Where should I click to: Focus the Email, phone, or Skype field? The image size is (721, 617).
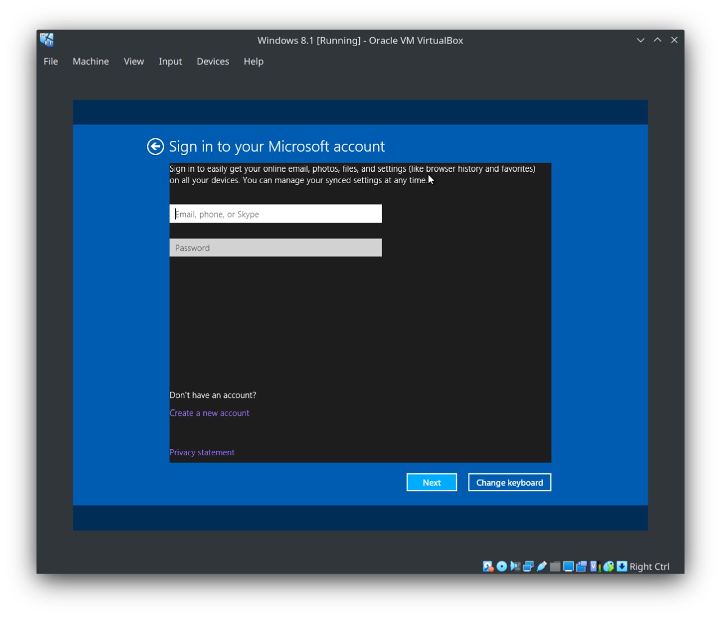pyautogui.click(x=275, y=214)
